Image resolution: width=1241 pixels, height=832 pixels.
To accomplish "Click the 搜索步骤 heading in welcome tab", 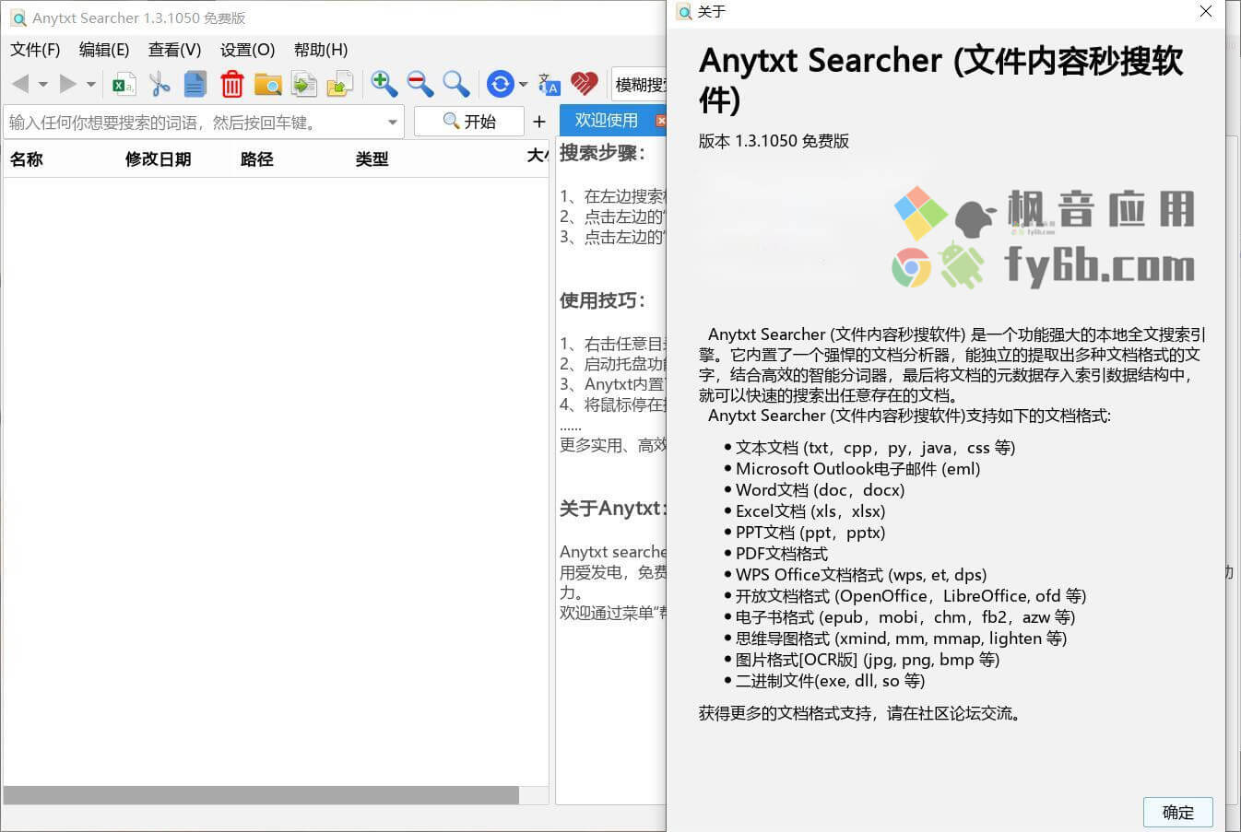I will [x=602, y=153].
